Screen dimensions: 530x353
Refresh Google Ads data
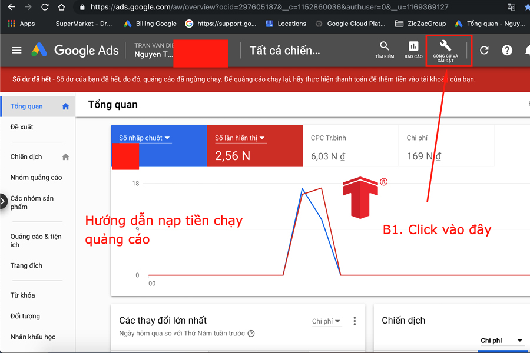(x=484, y=51)
